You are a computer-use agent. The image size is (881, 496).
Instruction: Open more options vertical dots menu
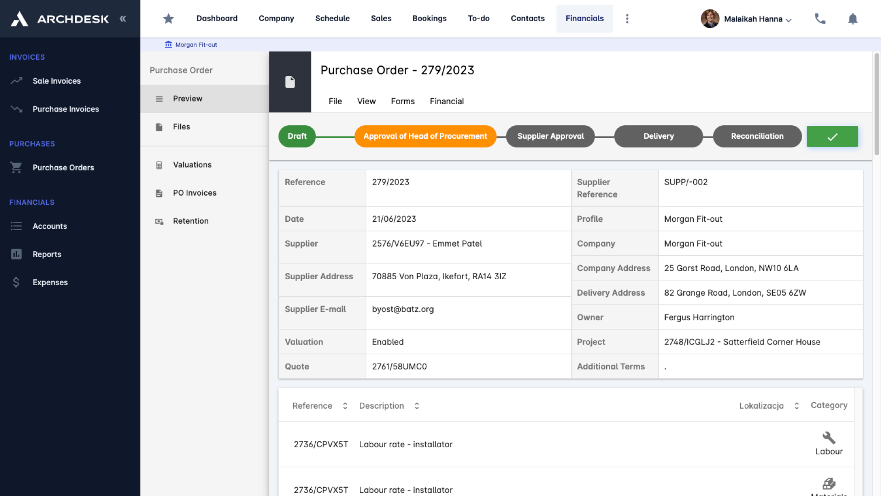627,18
